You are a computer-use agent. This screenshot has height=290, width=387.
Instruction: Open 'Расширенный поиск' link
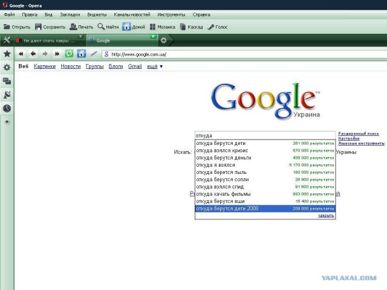(359, 134)
